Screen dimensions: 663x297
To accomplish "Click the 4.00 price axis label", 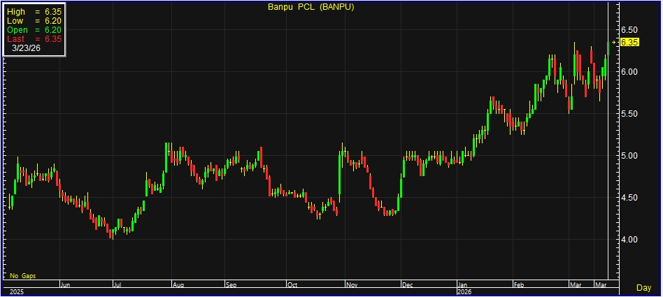I will (630, 240).
